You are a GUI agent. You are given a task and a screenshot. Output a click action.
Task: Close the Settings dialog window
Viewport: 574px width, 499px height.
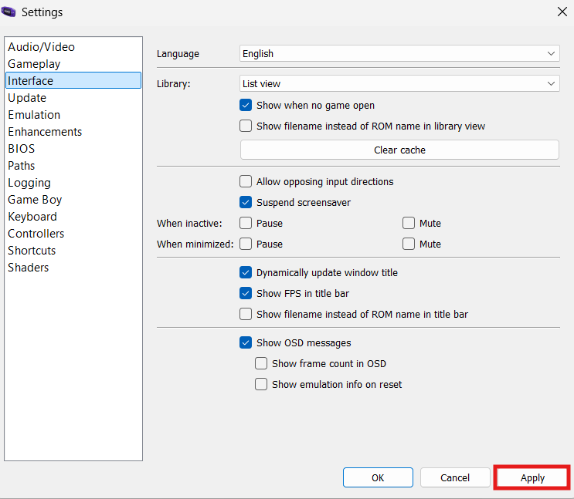pyautogui.click(x=562, y=12)
